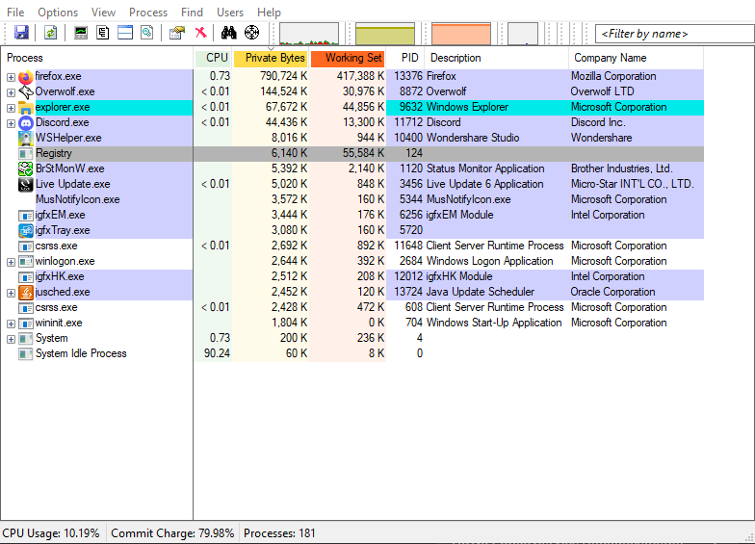755x544 pixels.
Task: Select the MusNotifyIcon.exe process row
Action: pyautogui.click(x=352, y=199)
